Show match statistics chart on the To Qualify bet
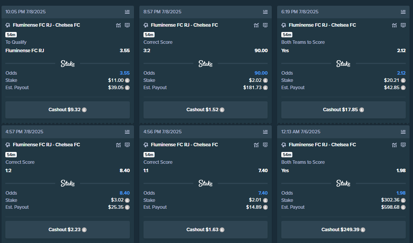The width and height of the screenshot is (413, 243). point(118,25)
